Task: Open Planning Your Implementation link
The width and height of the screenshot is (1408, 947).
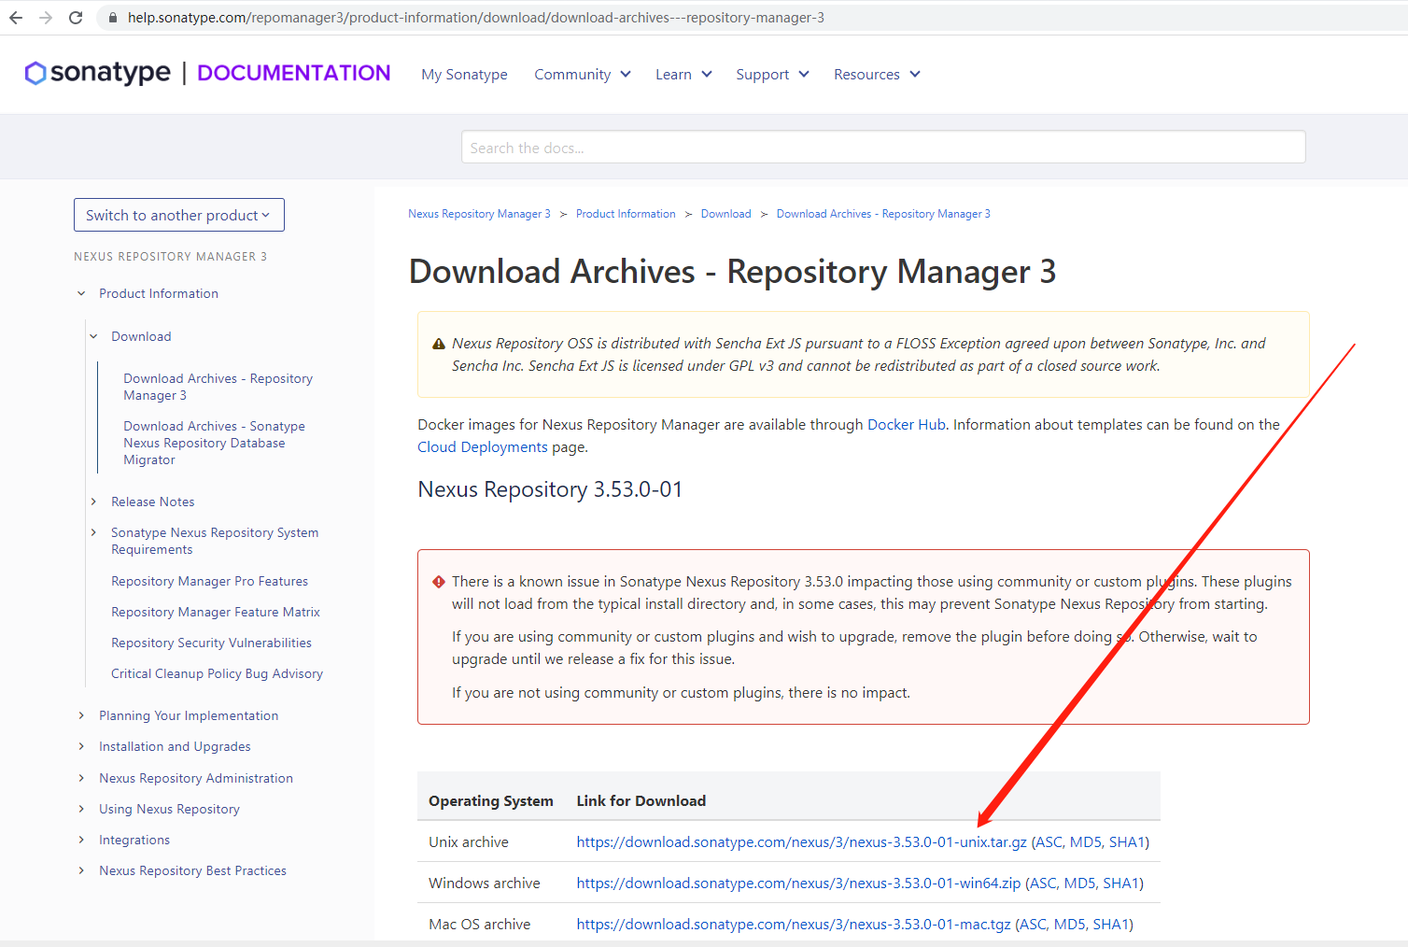Action: tap(189, 715)
